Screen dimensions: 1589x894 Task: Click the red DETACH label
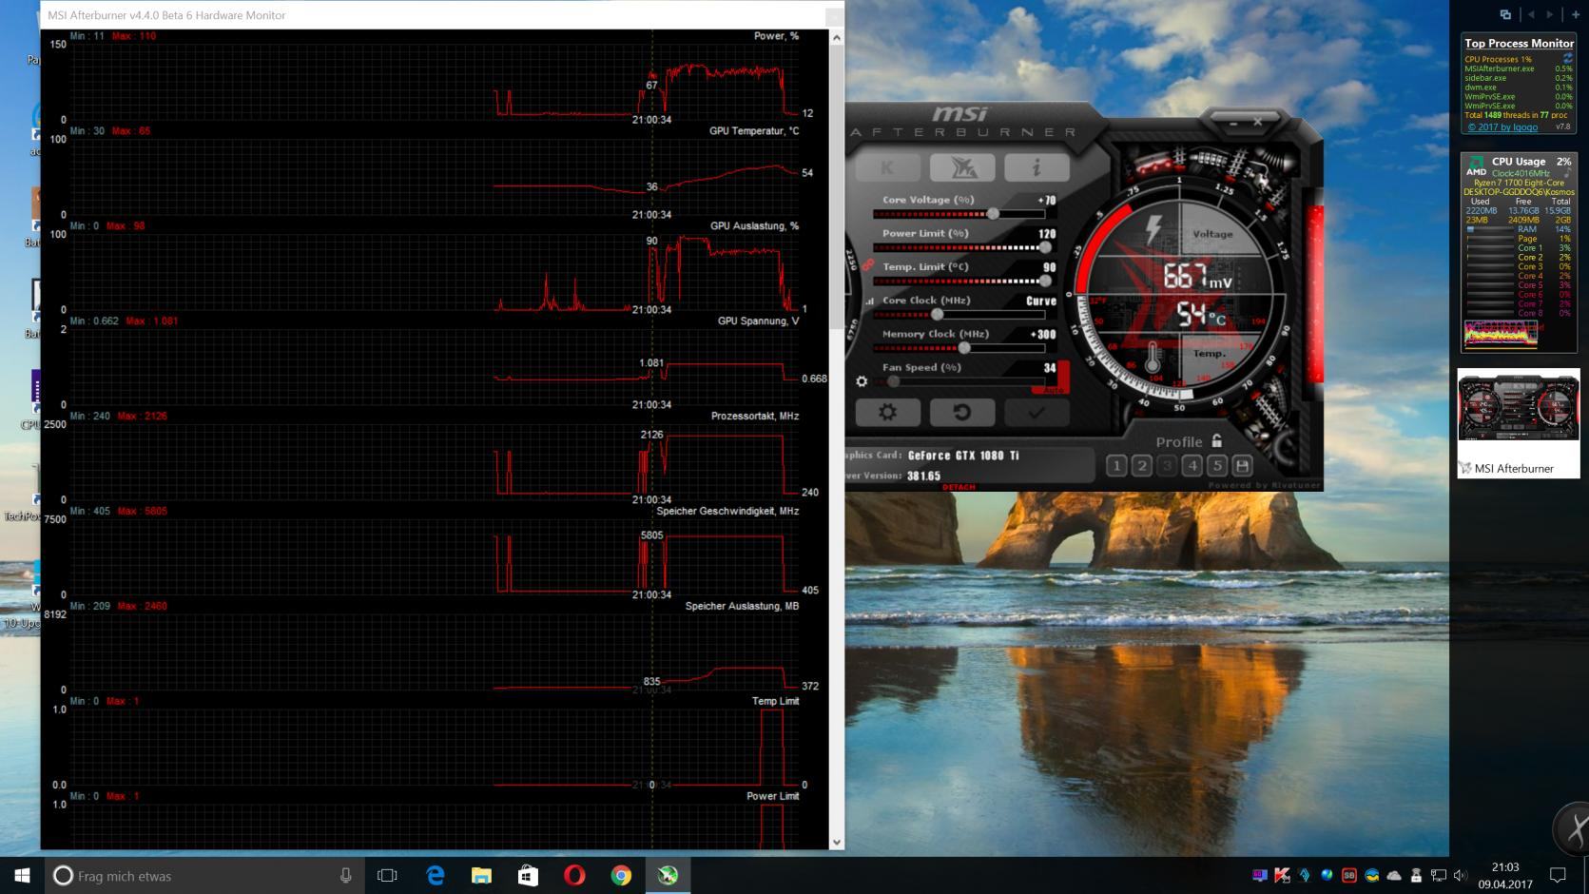(x=959, y=487)
